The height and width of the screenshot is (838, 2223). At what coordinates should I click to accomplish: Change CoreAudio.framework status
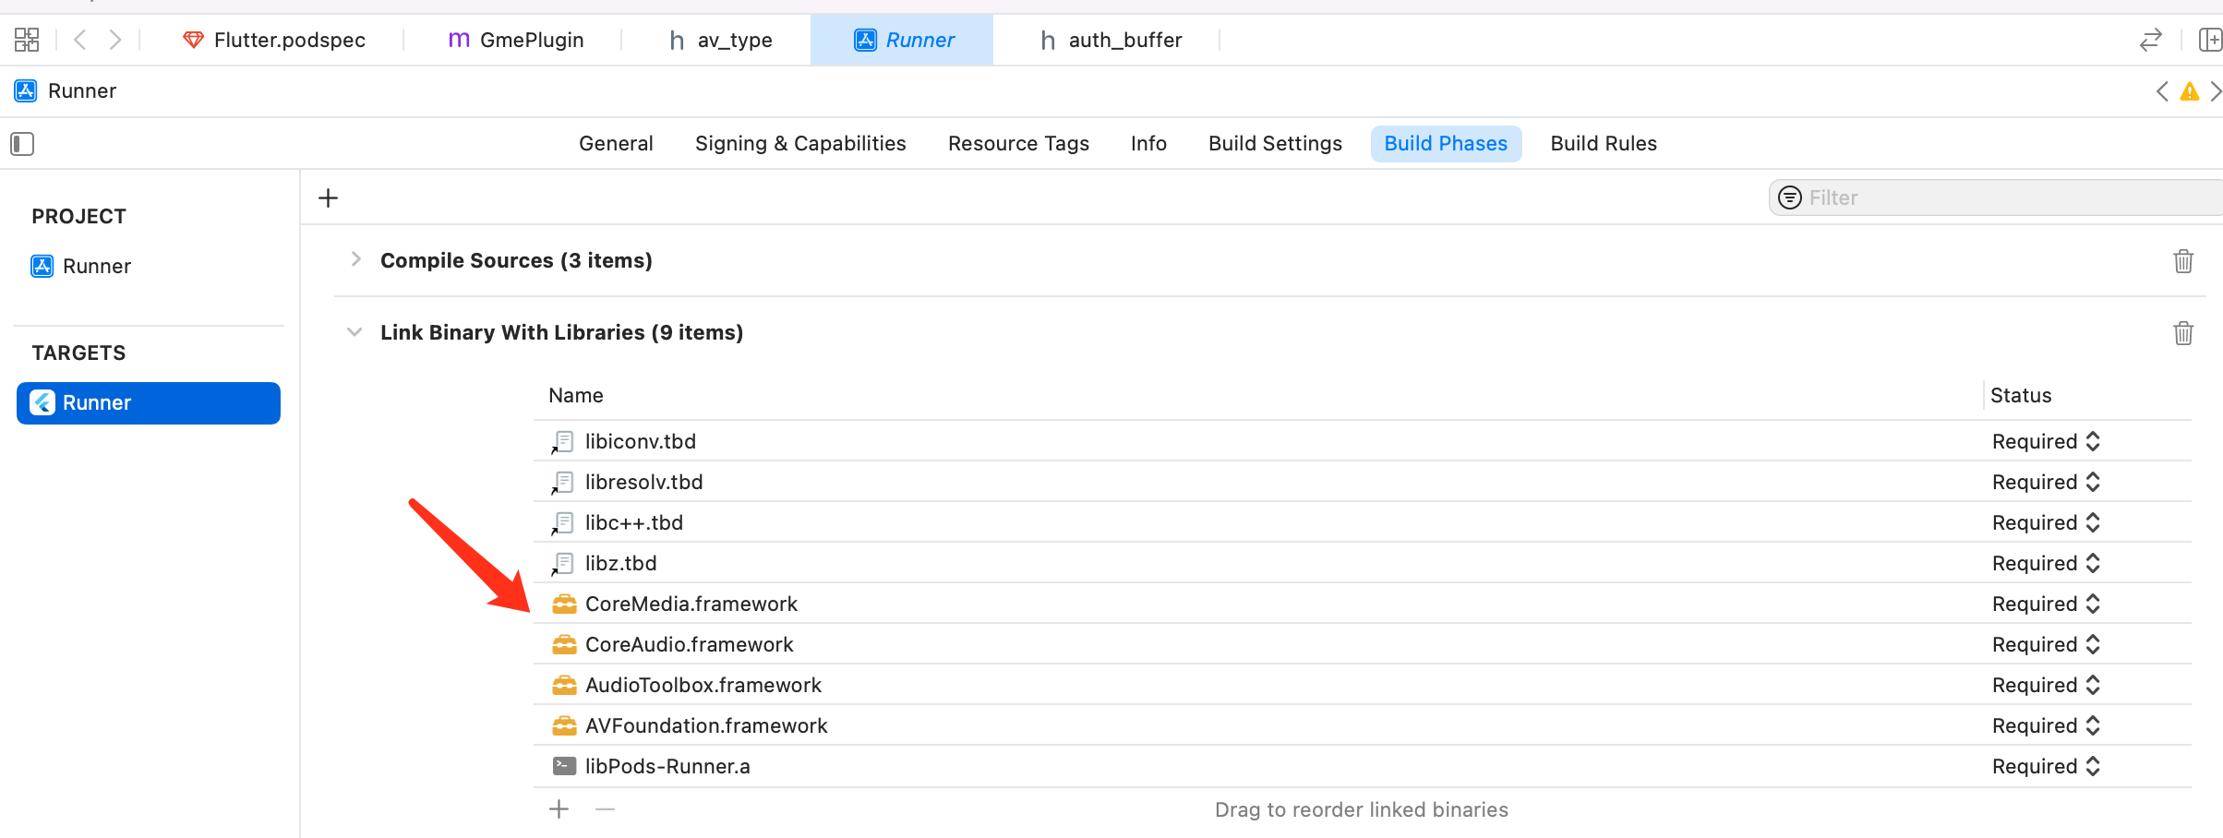tap(2046, 644)
